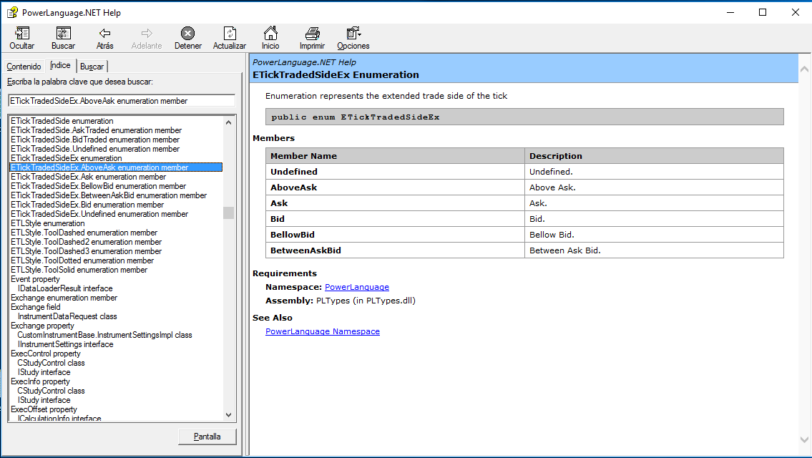Select IStudy interface under ExecInfo property
Image resolution: width=812 pixels, height=458 pixels.
coord(44,401)
